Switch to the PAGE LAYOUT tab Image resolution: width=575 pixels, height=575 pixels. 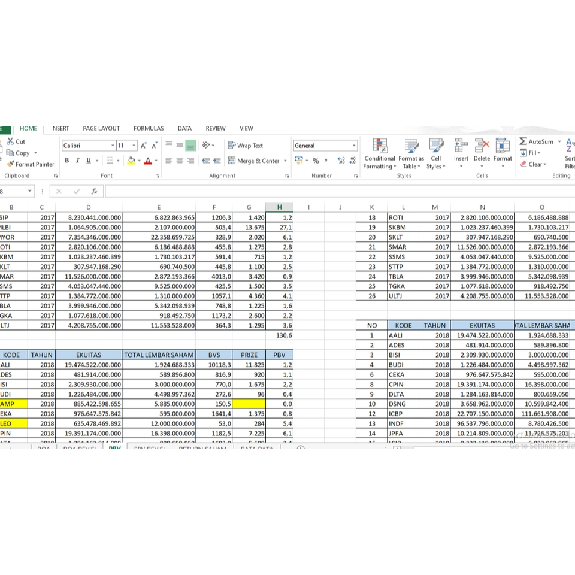[101, 128]
